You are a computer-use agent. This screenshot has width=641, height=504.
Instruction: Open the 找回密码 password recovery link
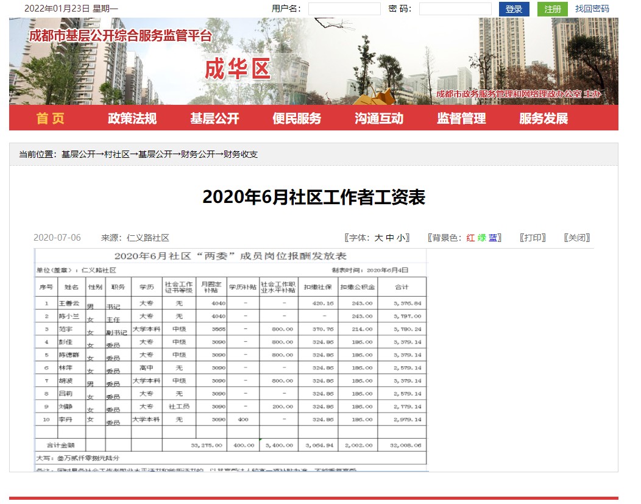[x=592, y=9]
